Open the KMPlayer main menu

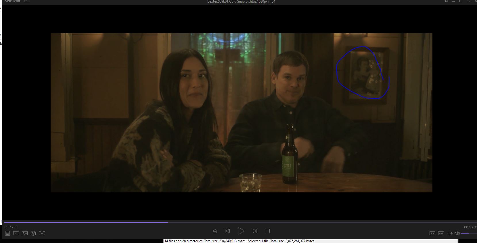tap(12, 1)
